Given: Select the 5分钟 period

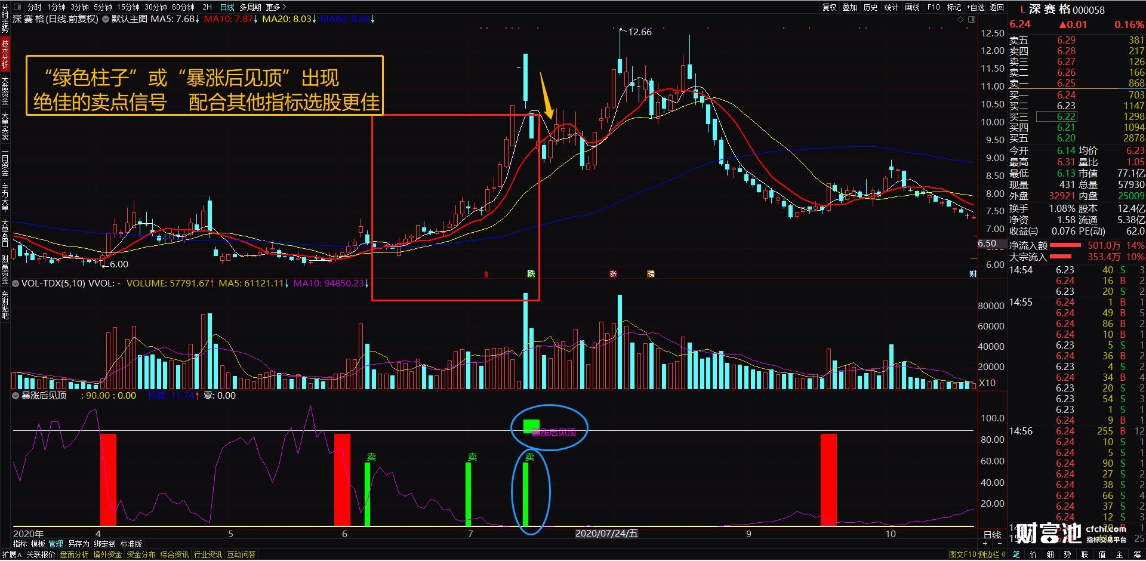Looking at the screenshot, I should pos(103,7).
